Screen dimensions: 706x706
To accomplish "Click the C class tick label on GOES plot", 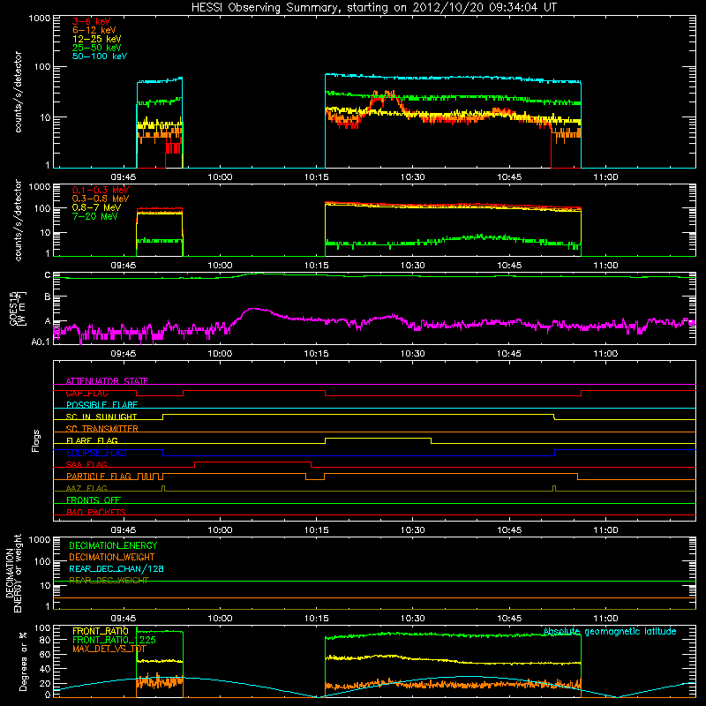I will [x=48, y=275].
